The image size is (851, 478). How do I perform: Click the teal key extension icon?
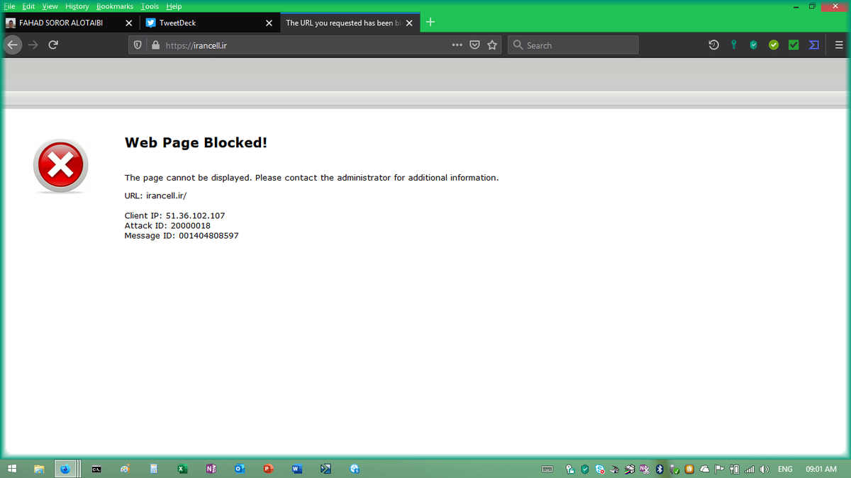point(734,45)
